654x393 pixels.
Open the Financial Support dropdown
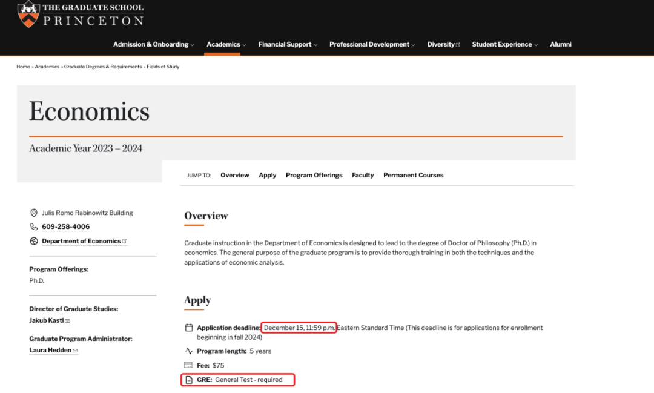pyautogui.click(x=288, y=44)
